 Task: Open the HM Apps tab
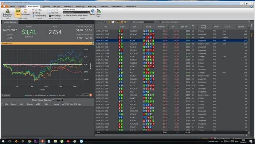pyautogui.click(x=57, y=7)
